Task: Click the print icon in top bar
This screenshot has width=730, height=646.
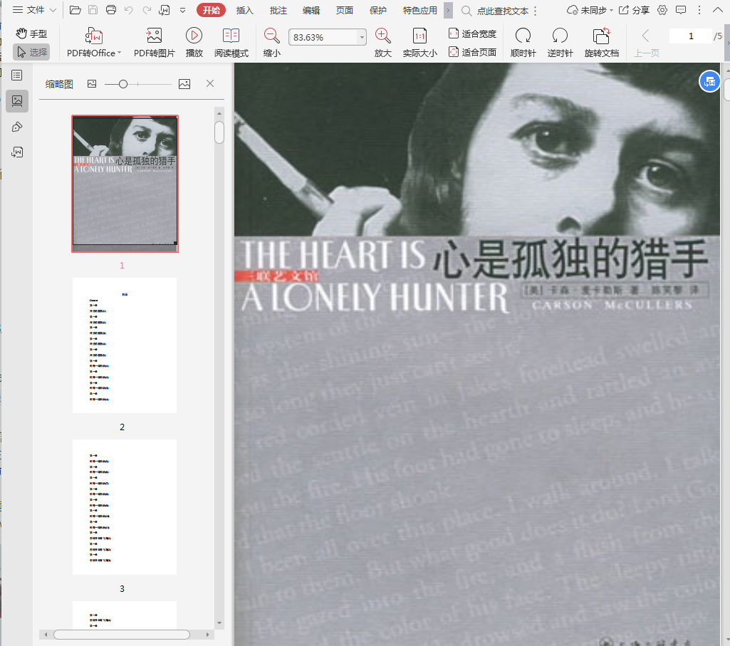Action: pyautogui.click(x=111, y=10)
